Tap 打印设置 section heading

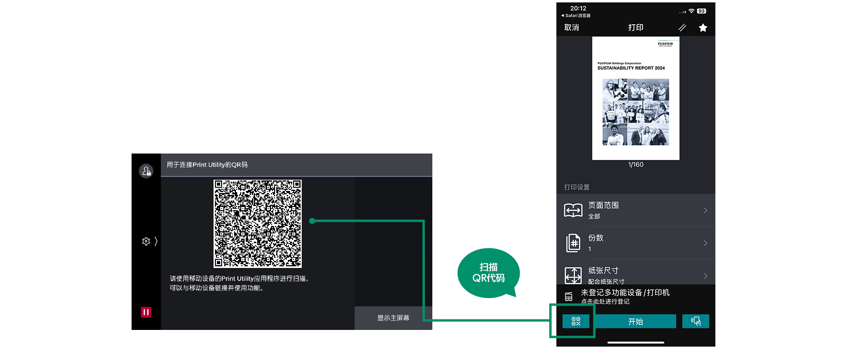(x=577, y=187)
